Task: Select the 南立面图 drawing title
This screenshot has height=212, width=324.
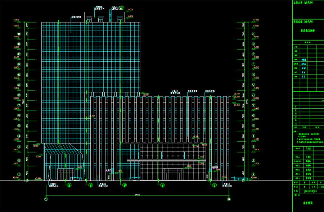Action: point(308,203)
